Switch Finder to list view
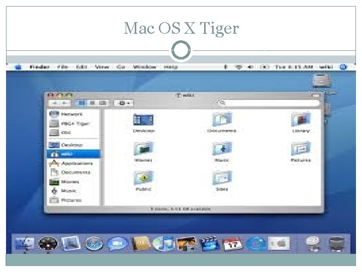Viewport: 362px width, 272px height. coord(92,103)
